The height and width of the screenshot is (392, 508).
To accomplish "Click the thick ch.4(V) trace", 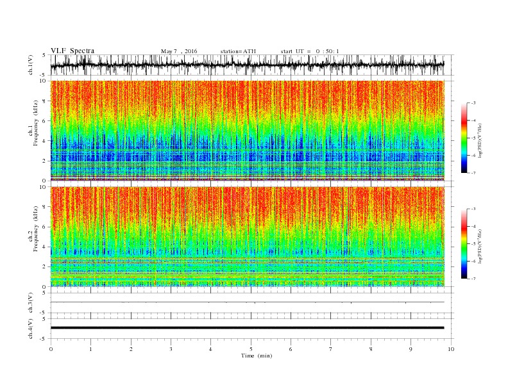I will click(x=247, y=328).
